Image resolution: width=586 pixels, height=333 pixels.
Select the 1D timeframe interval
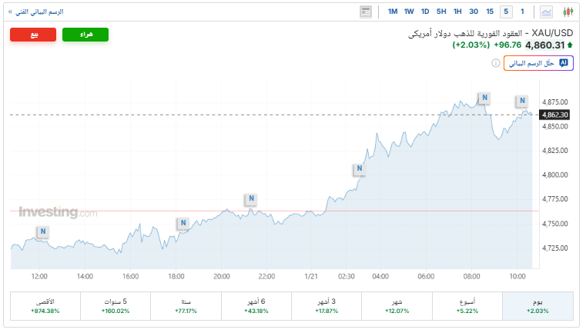coord(425,12)
